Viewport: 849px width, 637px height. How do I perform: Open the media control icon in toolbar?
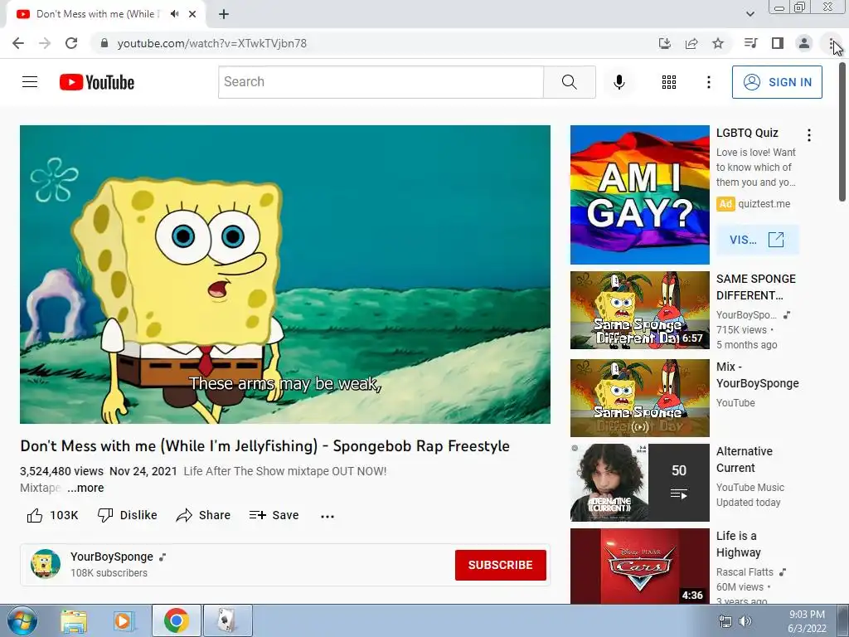coord(751,43)
